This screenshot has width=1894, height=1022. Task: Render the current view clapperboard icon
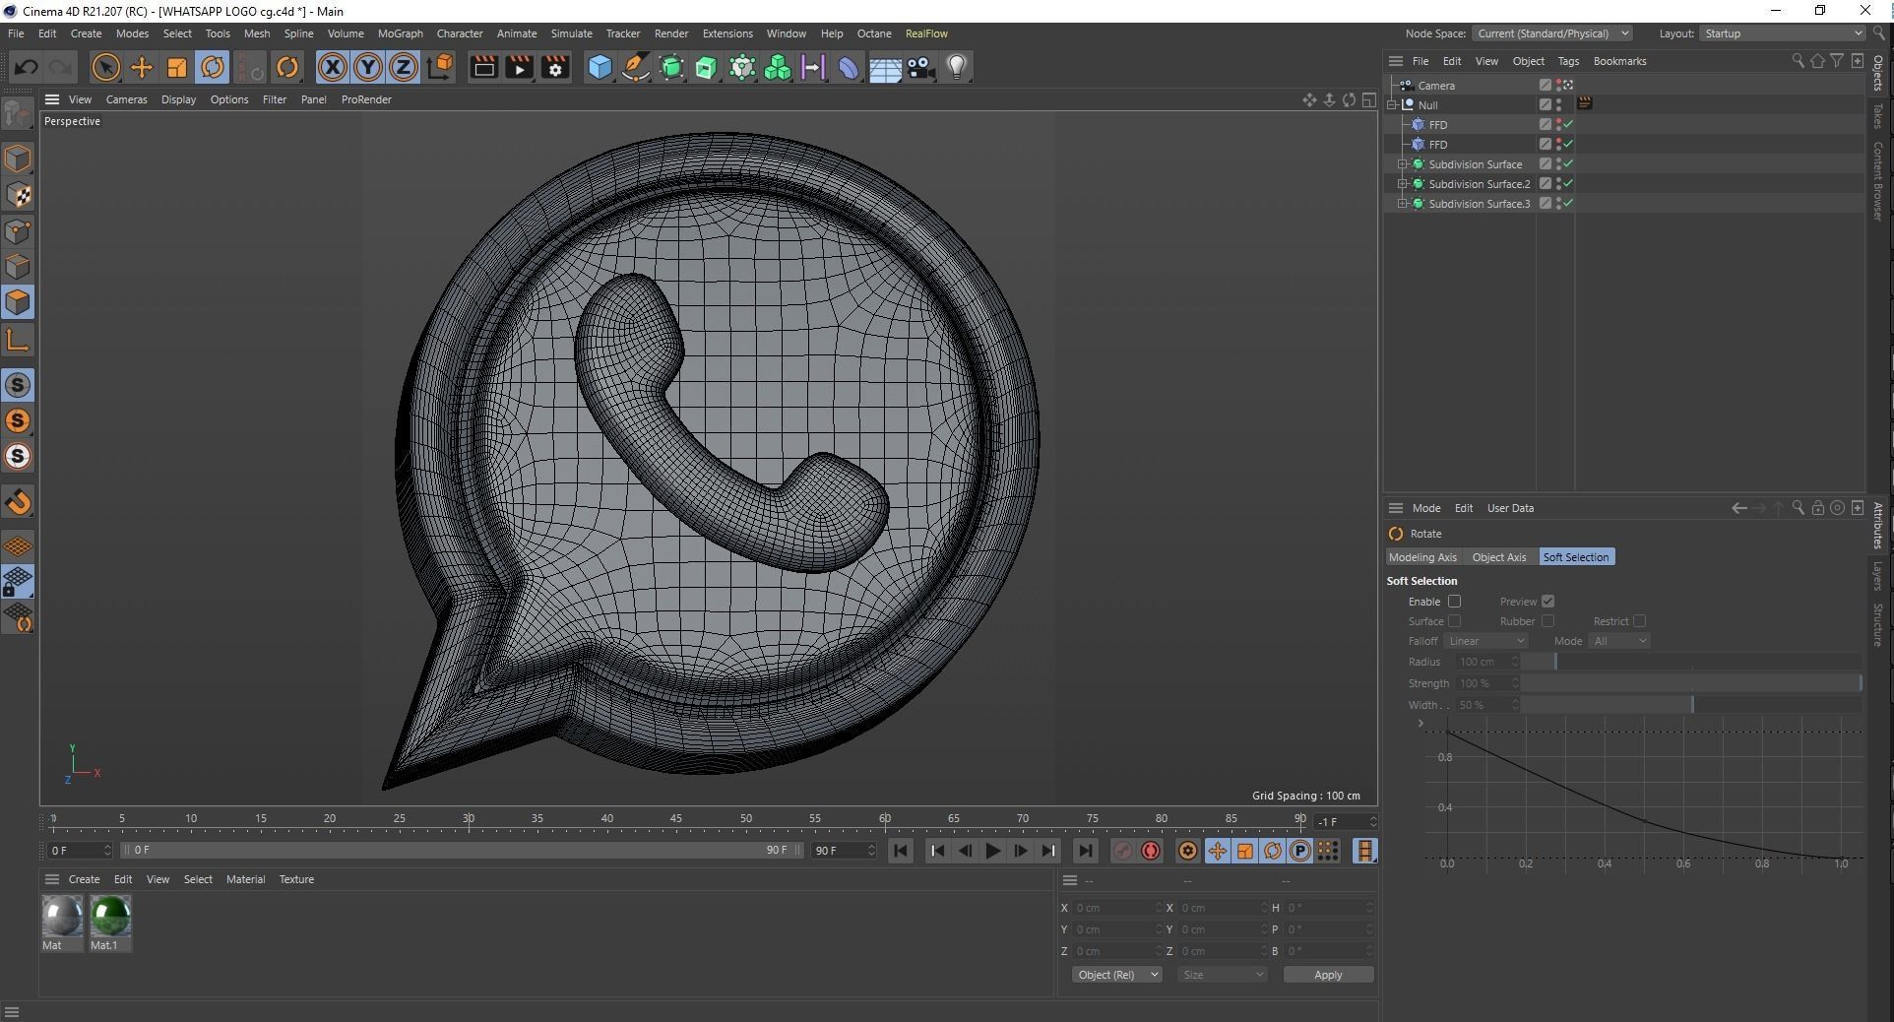pyautogui.click(x=483, y=67)
